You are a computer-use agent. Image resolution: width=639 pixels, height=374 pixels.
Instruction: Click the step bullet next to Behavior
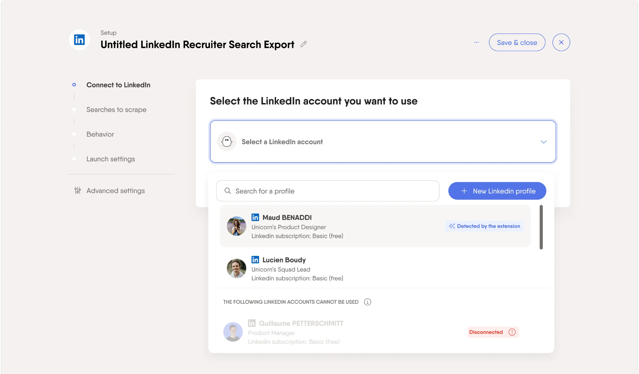[74, 134]
